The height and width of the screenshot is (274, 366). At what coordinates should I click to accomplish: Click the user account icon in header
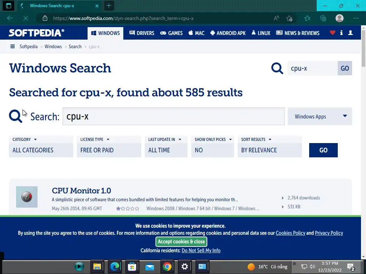[x=350, y=32]
